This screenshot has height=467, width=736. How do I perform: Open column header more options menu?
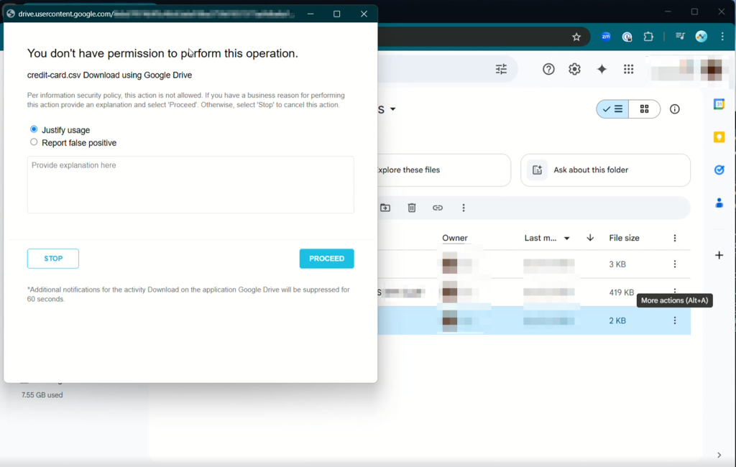click(674, 238)
